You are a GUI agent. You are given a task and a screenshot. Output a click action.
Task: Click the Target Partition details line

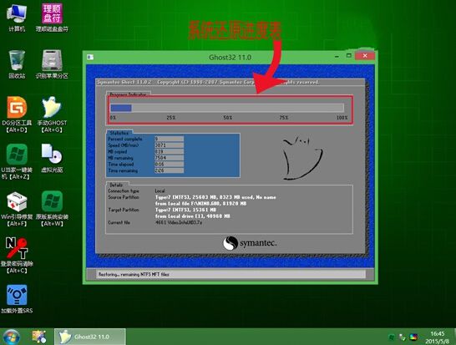point(185,210)
